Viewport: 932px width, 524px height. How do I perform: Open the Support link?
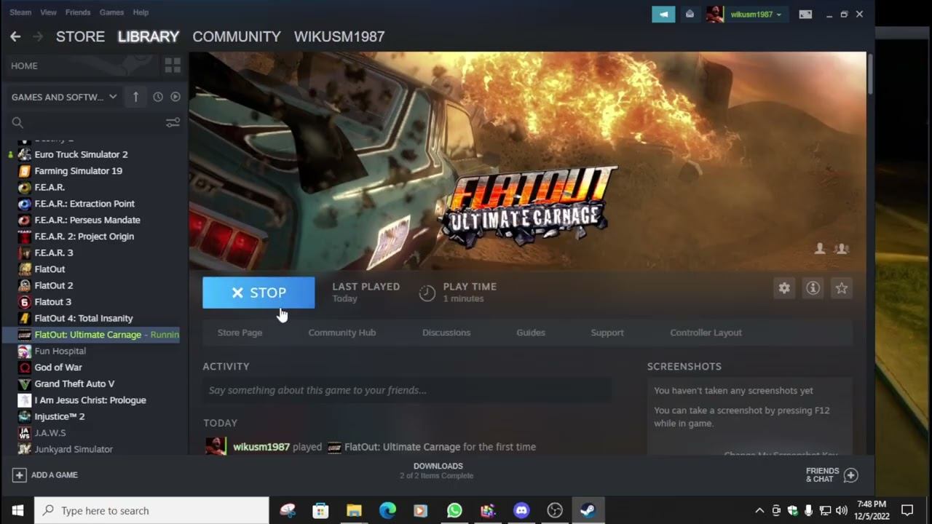[x=607, y=333]
